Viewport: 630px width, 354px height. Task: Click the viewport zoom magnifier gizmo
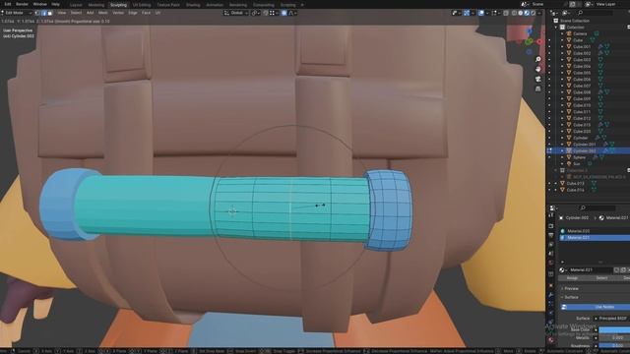coord(538,59)
